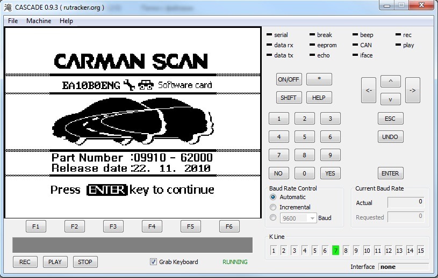Click the PLAY playback button

click(x=55, y=262)
